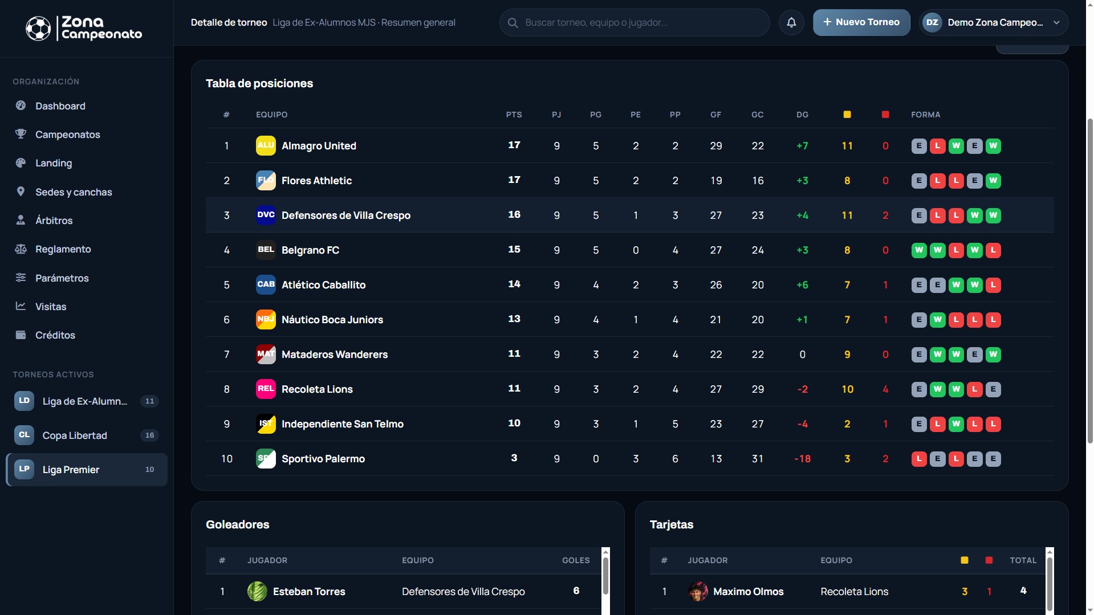The width and height of the screenshot is (1094, 615).
Task: Select Copa Libertad active tournament
Action: (87, 435)
